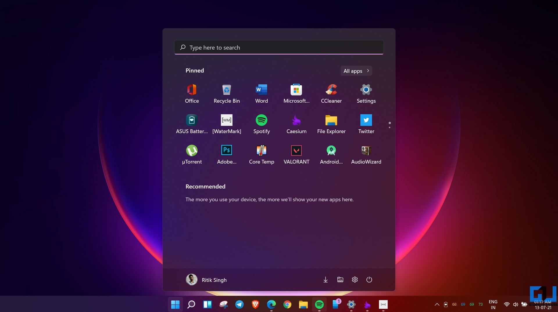Click the battery tray icon
558x312 pixels.
[524, 304]
